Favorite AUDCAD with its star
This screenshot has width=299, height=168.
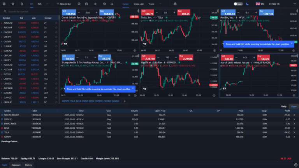click(x=56, y=23)
